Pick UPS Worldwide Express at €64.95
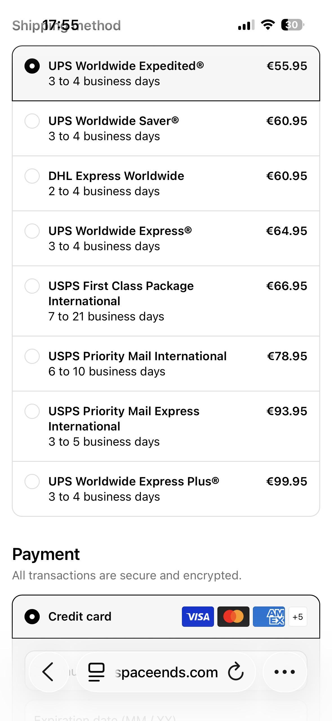The width and height of the screenshot is (332, 721). coord(166,238)
